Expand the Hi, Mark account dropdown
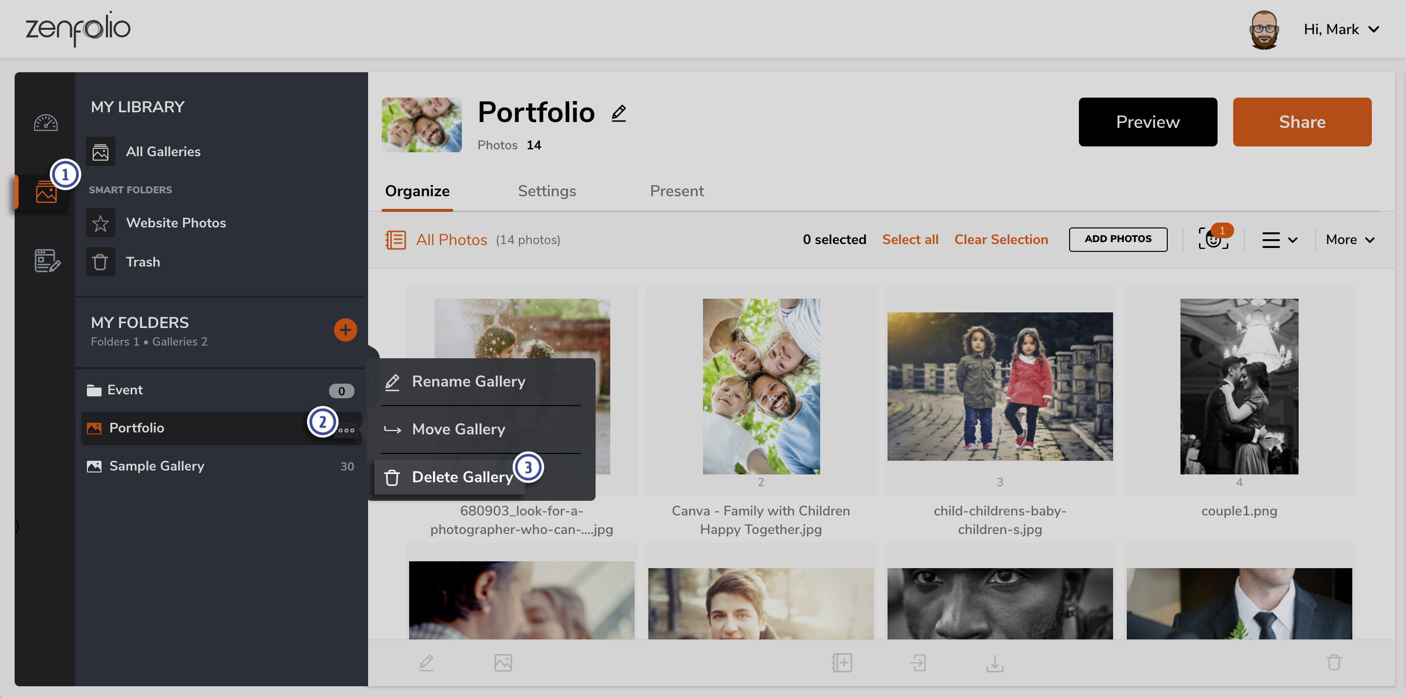 (x=1341, y=29)
